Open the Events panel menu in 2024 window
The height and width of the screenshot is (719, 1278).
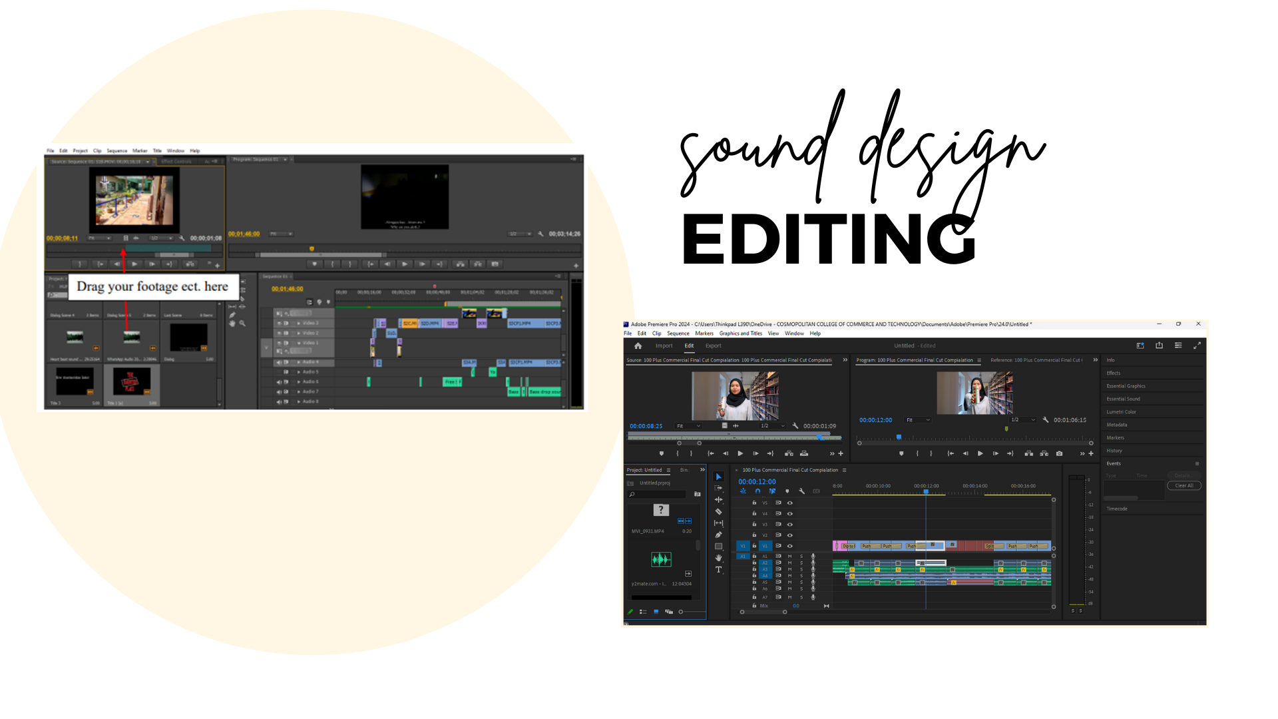tap(1197, 463)
